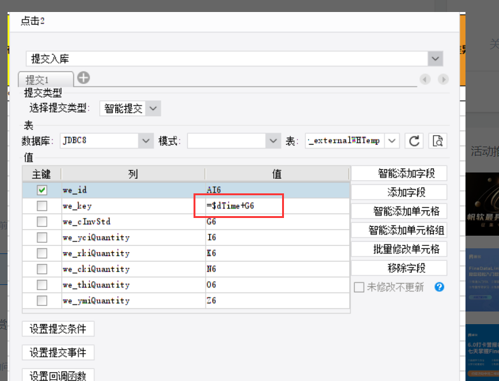This screenshot has height=381, width=499.
Task: Select value cell N6
Action: pos(278,269)
